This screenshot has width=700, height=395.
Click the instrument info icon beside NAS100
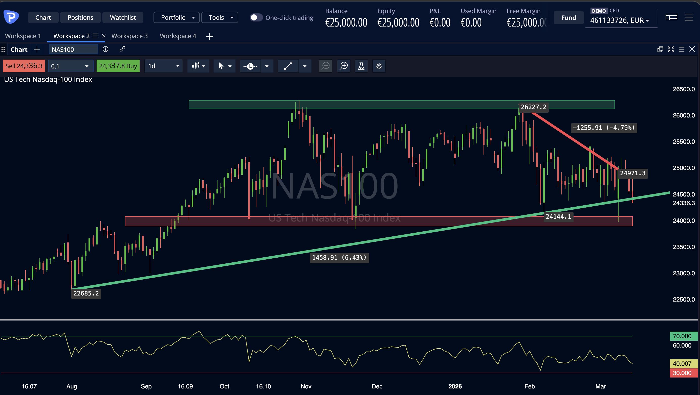(x=105, y=49)
